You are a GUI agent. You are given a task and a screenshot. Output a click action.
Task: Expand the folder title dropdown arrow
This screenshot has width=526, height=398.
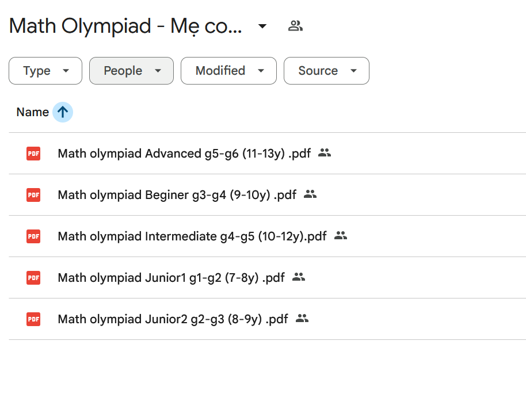pyautogui.click(x=262, y=26)
